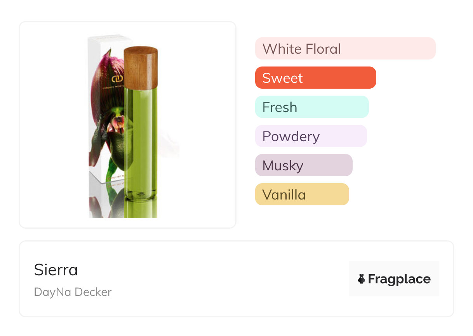The height and width of the screenshot is (336, 473).
Task: Click the bottle reflection below the base
Action: [x=141, y=210]
